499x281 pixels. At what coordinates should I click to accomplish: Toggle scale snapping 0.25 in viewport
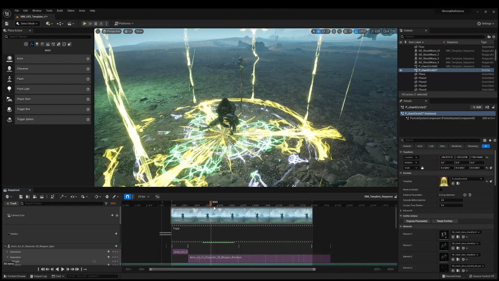point(372,31)
